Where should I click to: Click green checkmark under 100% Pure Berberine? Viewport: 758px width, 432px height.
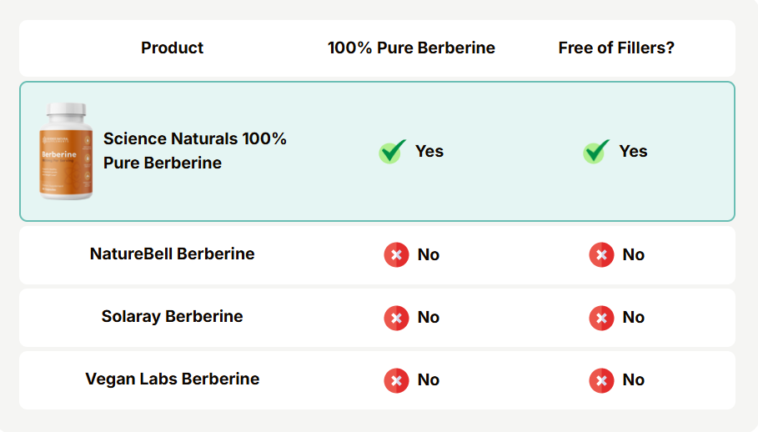(x=393, y=151)
